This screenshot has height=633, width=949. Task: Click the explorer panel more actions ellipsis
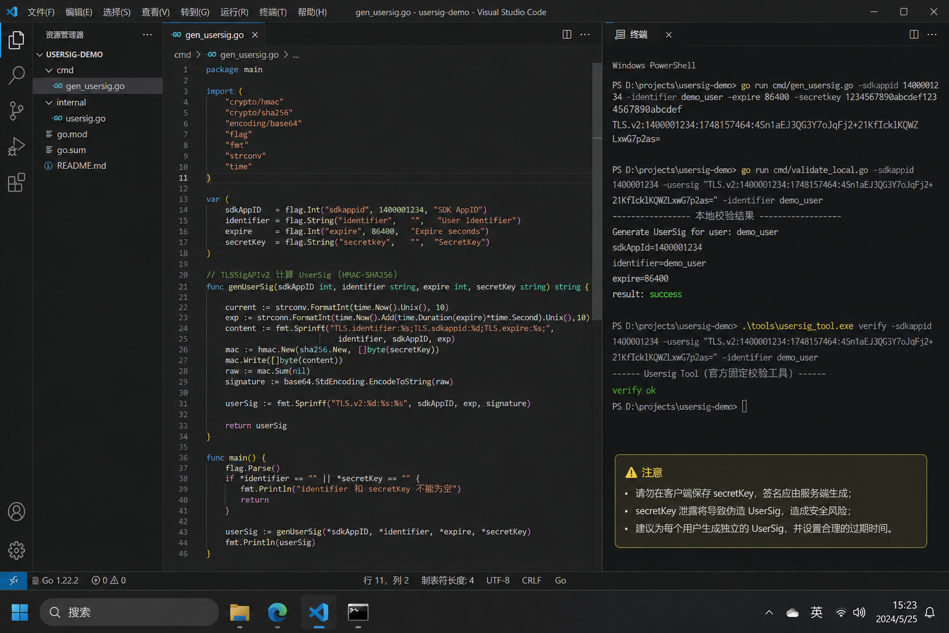point(147,35)
